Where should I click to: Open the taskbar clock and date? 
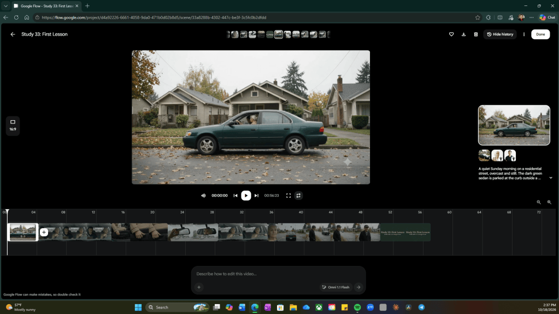coord(547,307)
